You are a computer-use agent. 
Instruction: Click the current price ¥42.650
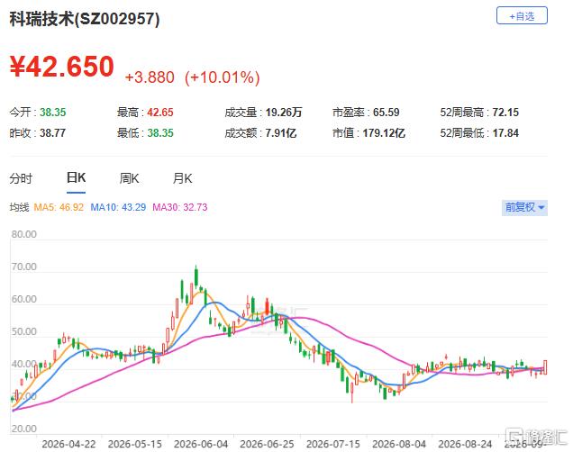62,67
